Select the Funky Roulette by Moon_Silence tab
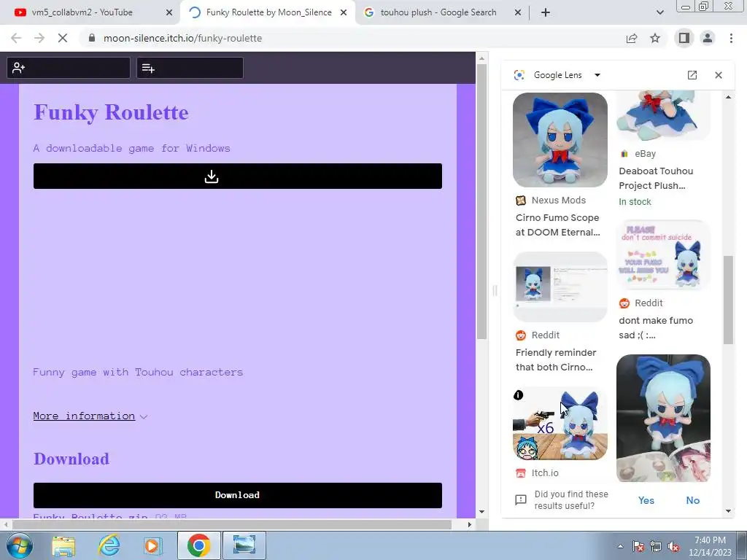This screenshot has height=560, width=747. (268, 12)
